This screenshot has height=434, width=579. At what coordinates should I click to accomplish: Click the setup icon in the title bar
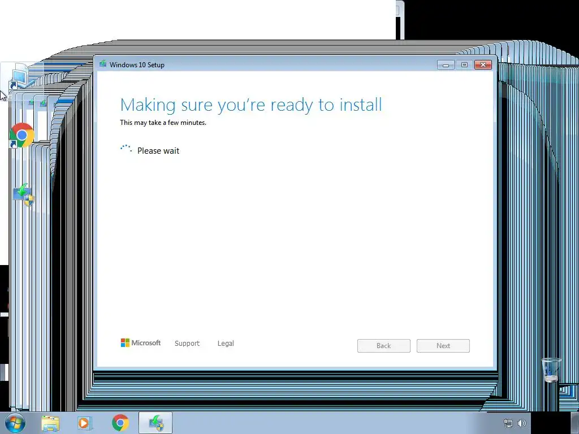point(103,64)
